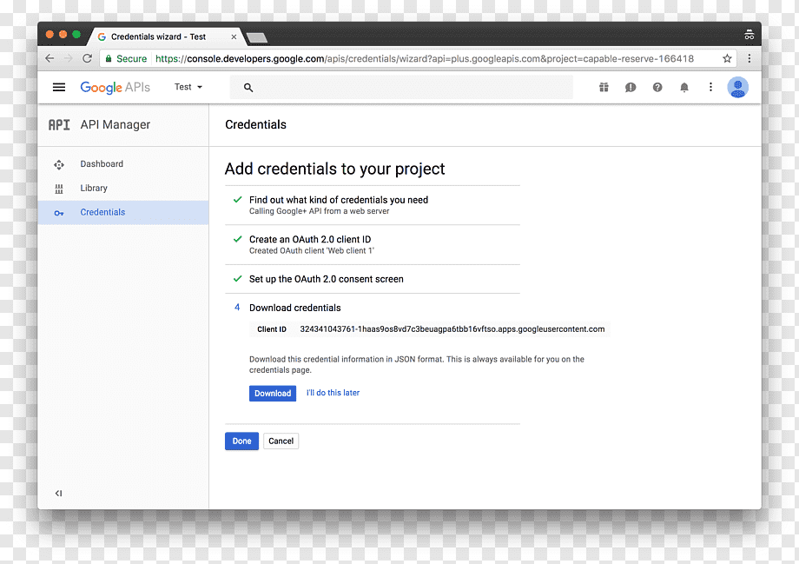Click the user account avatar
The height and width of the screenshot is (564, 799).
click(x=737, y=87)
